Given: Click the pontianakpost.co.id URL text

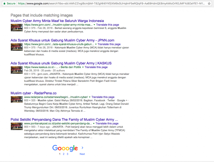Looking at the screenshot, I should point(58,124).
